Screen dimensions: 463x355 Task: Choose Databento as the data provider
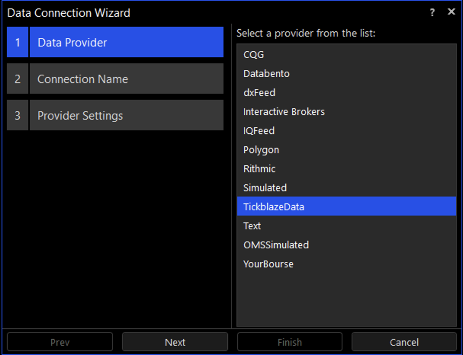[x=346, y=74]
